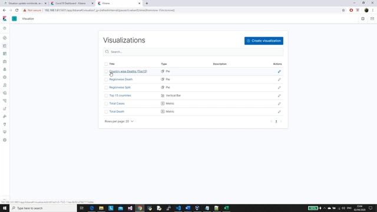Open Discover compass icon in sidebar
Screen dimensions: 377x212
(x=5, y=38)
